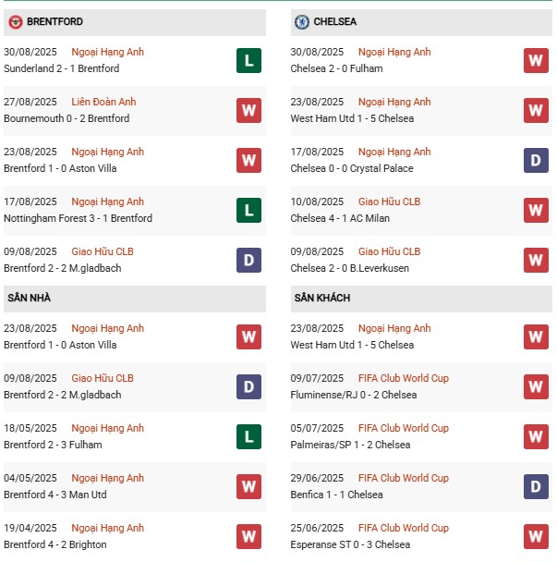This screenshot has height=562, width=557.
Task: Open the Liên Đoàn Anh league link
Action: coord(103,102)
